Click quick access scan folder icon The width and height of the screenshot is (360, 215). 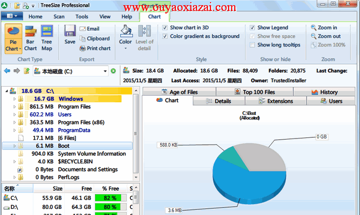(x=17, y=6)
